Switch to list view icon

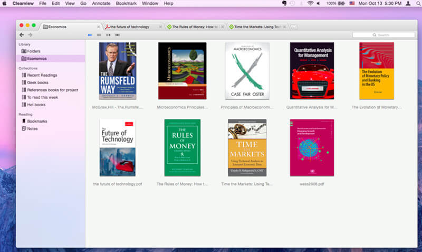99,35
